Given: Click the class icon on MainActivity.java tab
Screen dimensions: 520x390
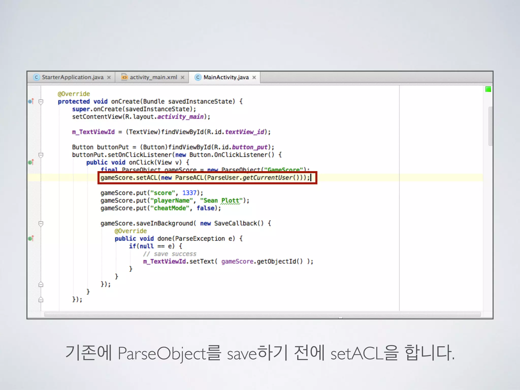Looking at the screenshot, I should click(x=198, y=77).
